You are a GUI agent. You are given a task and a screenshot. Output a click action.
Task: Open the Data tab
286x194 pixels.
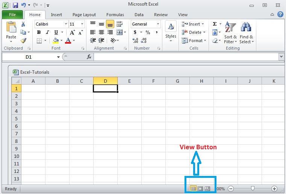[139, 15]
